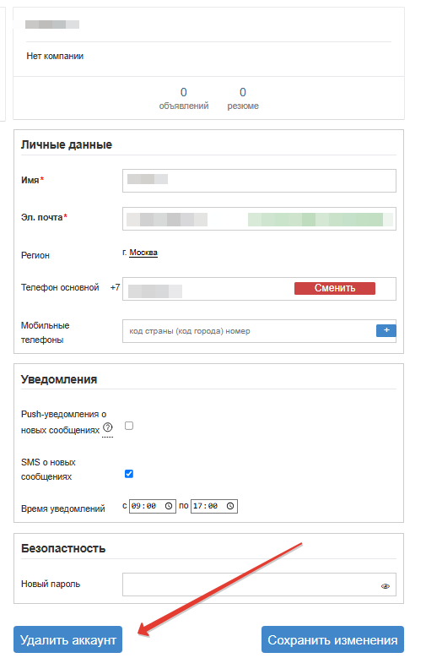The width and height of the screenshot is (426, 658).
Task: Open the 0 объявлений counter link
Action: (x=184, y=98)
